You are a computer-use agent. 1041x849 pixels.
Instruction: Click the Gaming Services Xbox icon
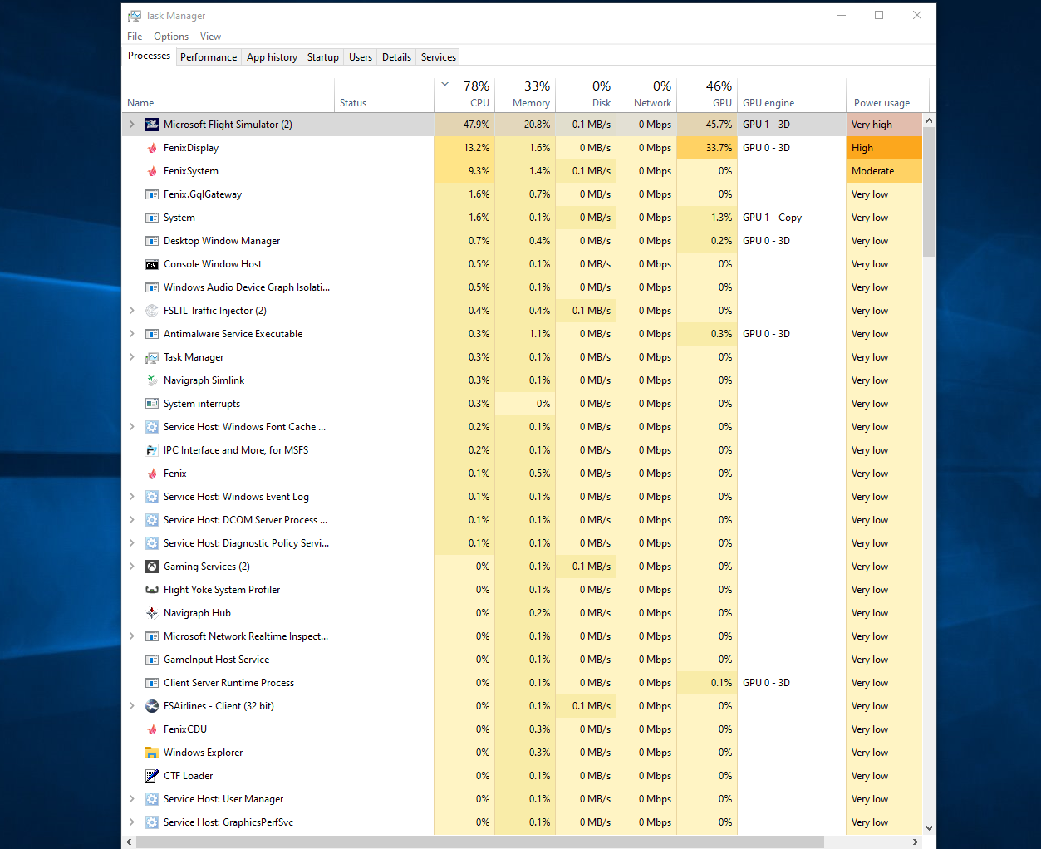152,567
